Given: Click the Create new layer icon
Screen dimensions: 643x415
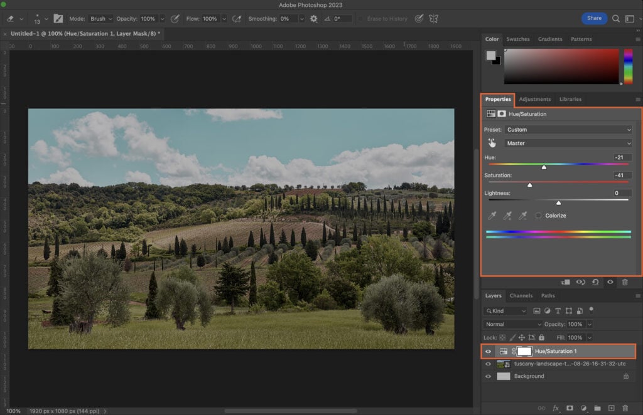Looking at the screenshot, I should pyautogui.click(x=611, y=407).
